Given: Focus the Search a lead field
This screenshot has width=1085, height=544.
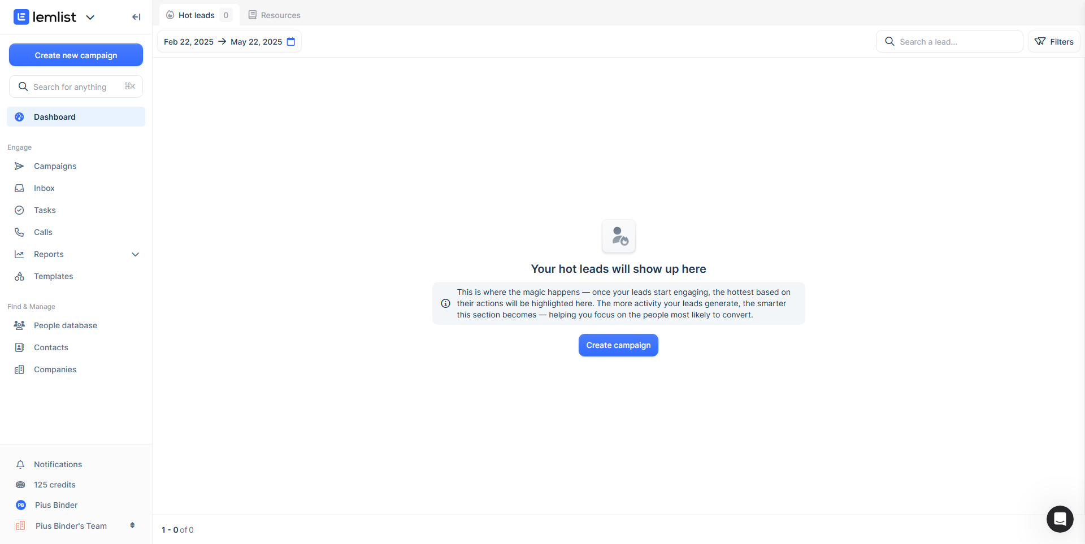Looking at the screenshot, I should point(956,42).
